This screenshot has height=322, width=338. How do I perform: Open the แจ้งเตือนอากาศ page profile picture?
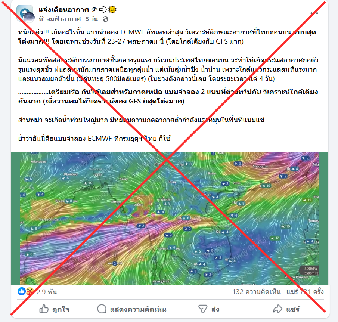pyautogui.click(x=25, y=14)
